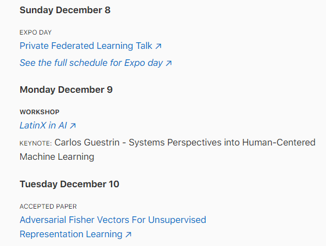Select the Tuesday December 10 heading

click(69, 184)
